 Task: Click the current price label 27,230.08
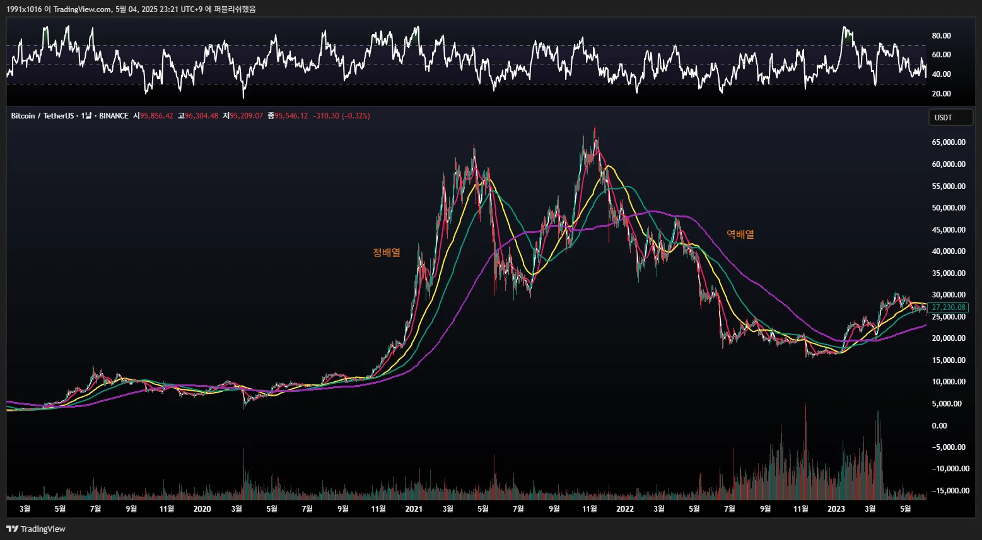[948, 307]
